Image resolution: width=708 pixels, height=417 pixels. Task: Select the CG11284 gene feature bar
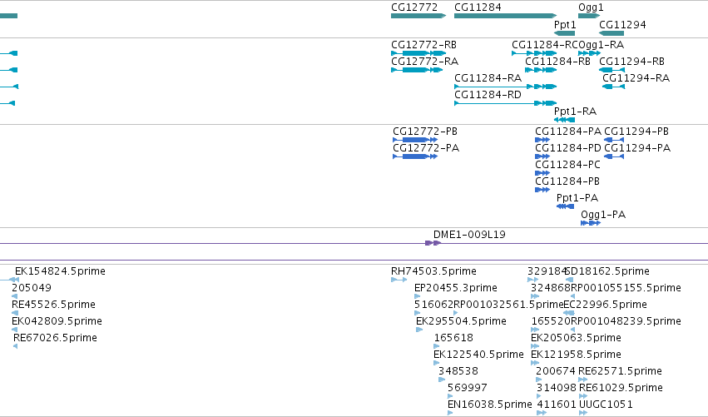505,16
